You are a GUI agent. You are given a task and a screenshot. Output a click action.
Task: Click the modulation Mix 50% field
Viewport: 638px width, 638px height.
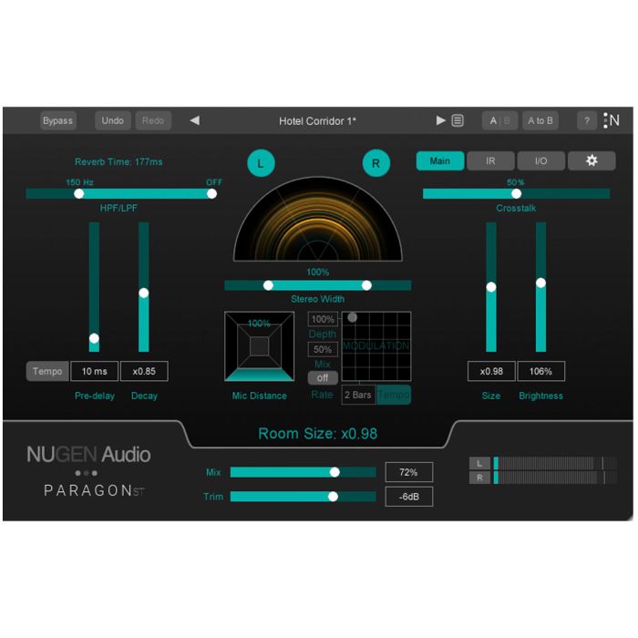(x=323, y=349)
